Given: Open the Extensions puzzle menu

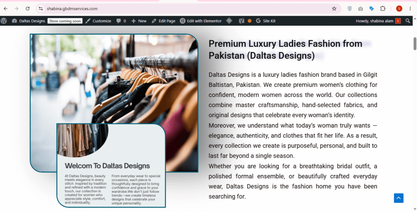Looking at the screenshot, I should click(x=383, y=9).
